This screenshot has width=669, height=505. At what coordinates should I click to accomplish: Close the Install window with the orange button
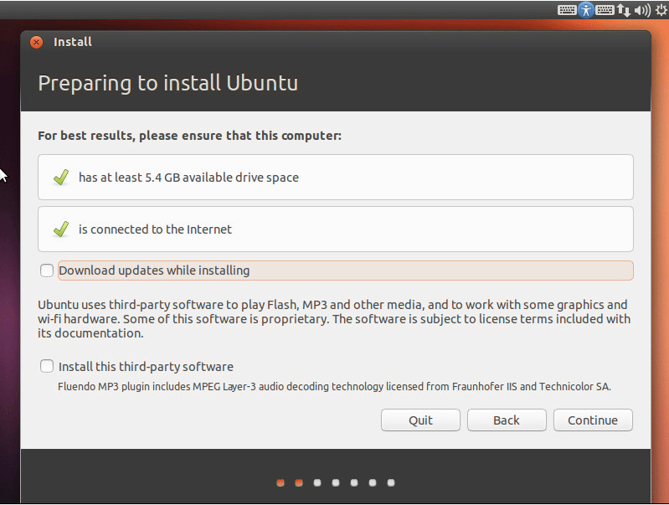point(37,42)
